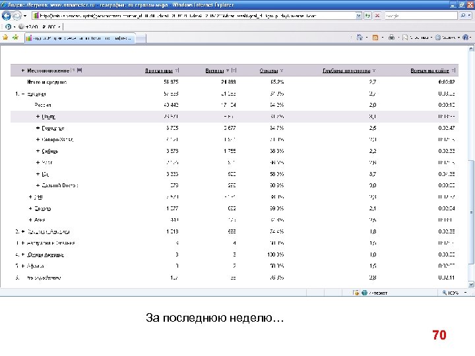Sort by Время на сайте column header
The height and width of the screenshot is (356, 475).
(x=429, y=71)
